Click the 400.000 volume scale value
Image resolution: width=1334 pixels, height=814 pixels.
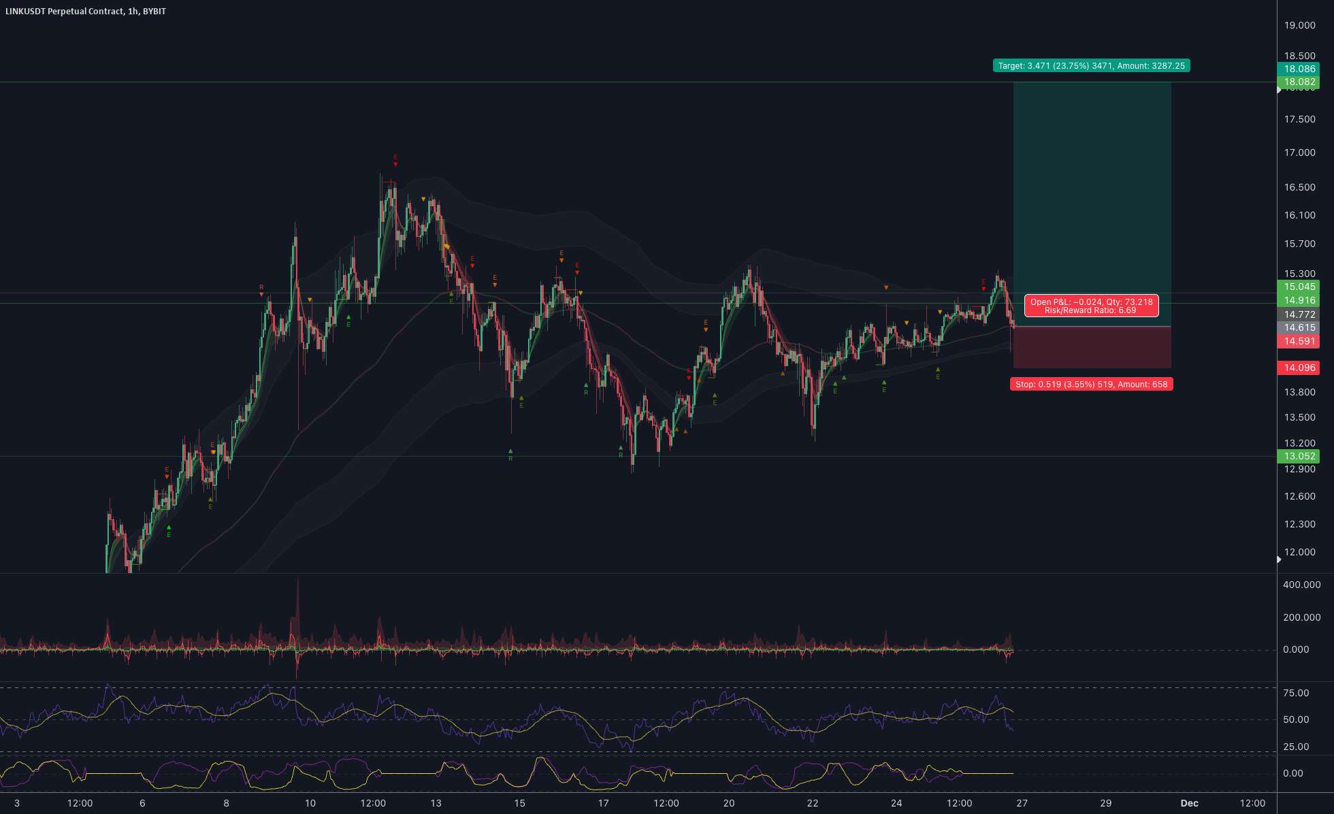click(x=1301, y=585)
